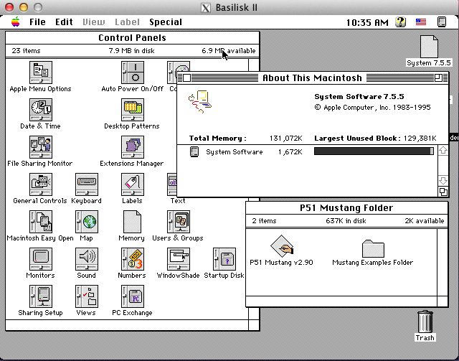Select the WindowShade control panel icon
Screen dimensions: 459x361
[x=178, y=259]
